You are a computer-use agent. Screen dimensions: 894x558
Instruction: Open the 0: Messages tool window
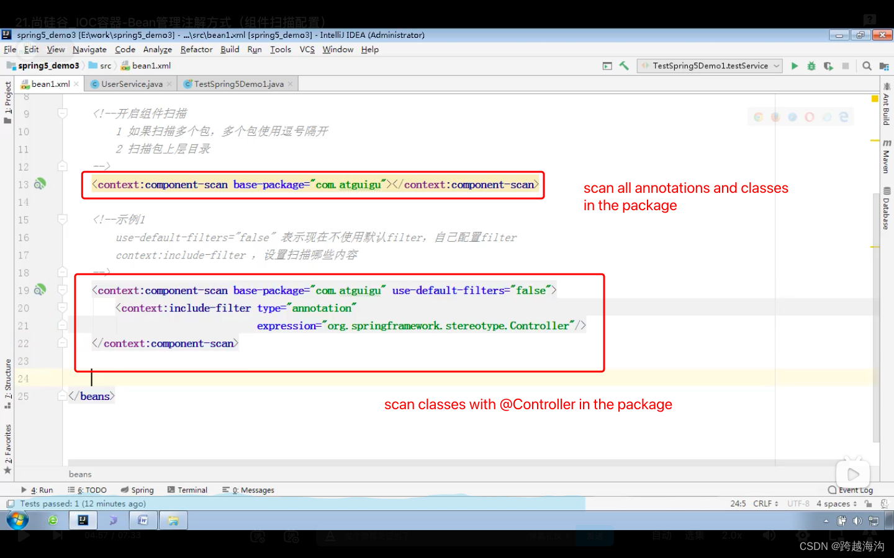pyautogui.click(x=248, y=490)
